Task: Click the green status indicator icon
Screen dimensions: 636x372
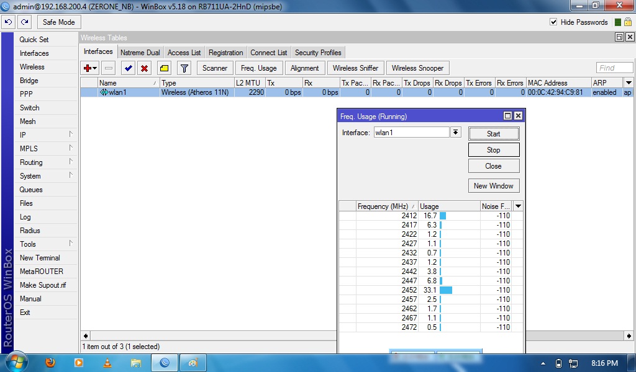Action: pyautogui.click(x=618, y=22)
